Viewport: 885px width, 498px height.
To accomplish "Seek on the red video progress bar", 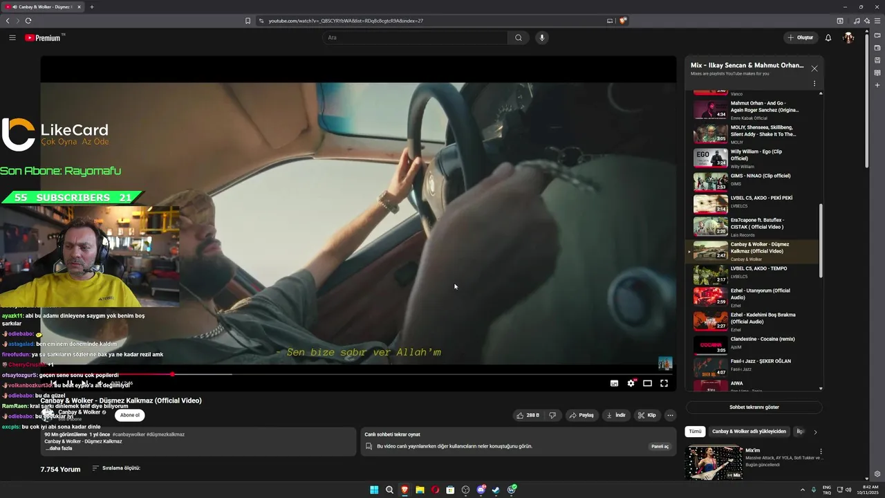I will tap(358, 374).
